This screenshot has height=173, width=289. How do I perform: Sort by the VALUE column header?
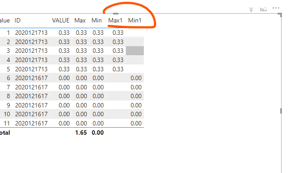[61, 20]
